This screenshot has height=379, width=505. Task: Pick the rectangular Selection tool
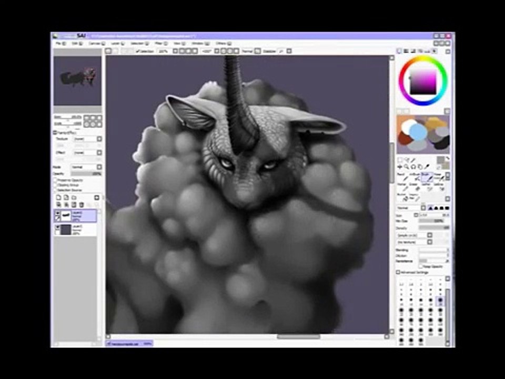click(400, 160)
